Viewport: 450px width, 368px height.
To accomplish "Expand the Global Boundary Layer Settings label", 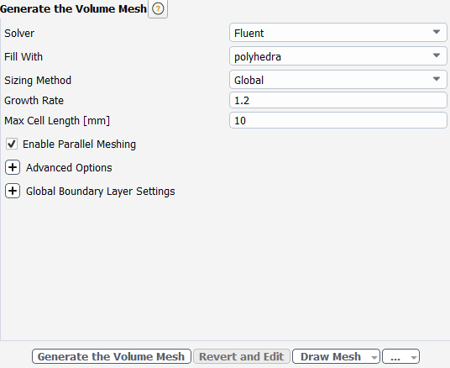I will [101, 192].
